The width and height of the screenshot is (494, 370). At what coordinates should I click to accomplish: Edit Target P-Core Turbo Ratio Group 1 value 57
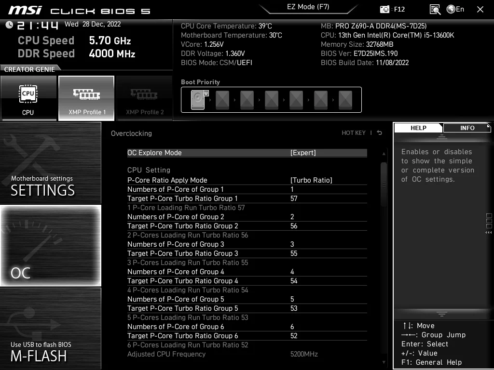tap(294, 198)
